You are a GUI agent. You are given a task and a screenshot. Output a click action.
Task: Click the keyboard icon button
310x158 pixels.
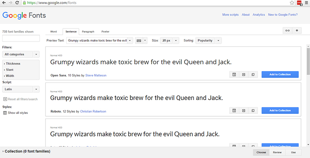[x=139, y=40]
